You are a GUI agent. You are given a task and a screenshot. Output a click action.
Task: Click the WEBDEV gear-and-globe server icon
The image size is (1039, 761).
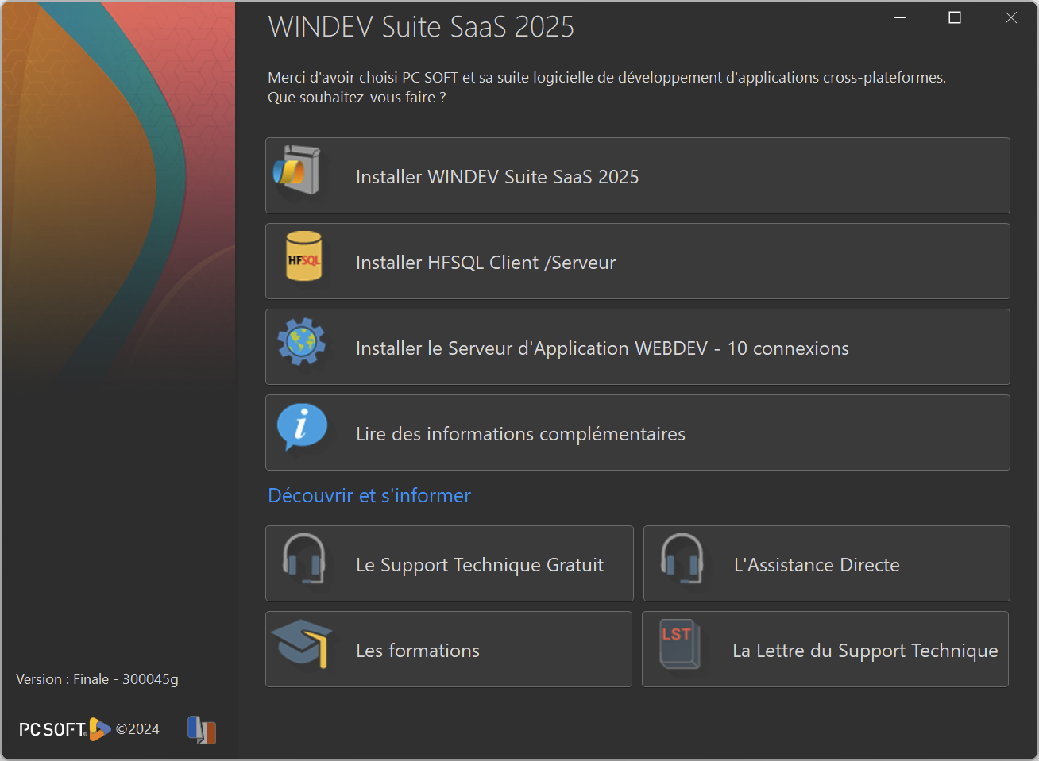tap(302, 342)
